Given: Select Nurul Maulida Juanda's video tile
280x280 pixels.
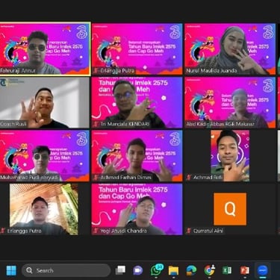Looking at the screenshot, I should coord(230,49).
